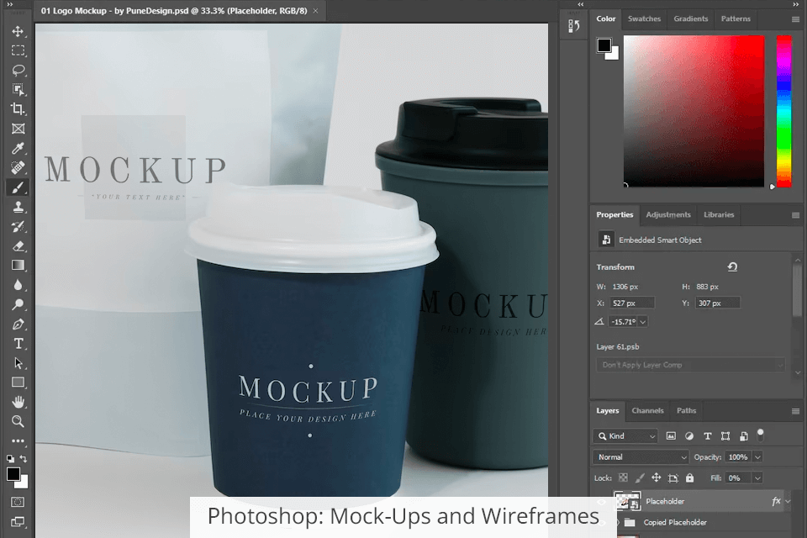Turn layer filtering on or off
Viewport: 807px width, 538px height.
pos(760,435)
